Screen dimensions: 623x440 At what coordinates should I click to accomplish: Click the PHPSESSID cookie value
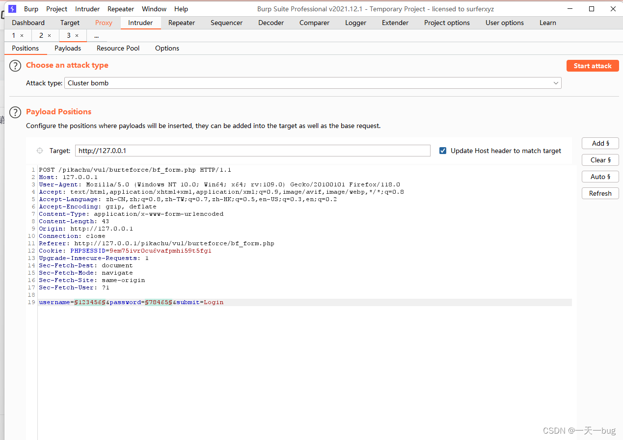[x=161, y=251]
